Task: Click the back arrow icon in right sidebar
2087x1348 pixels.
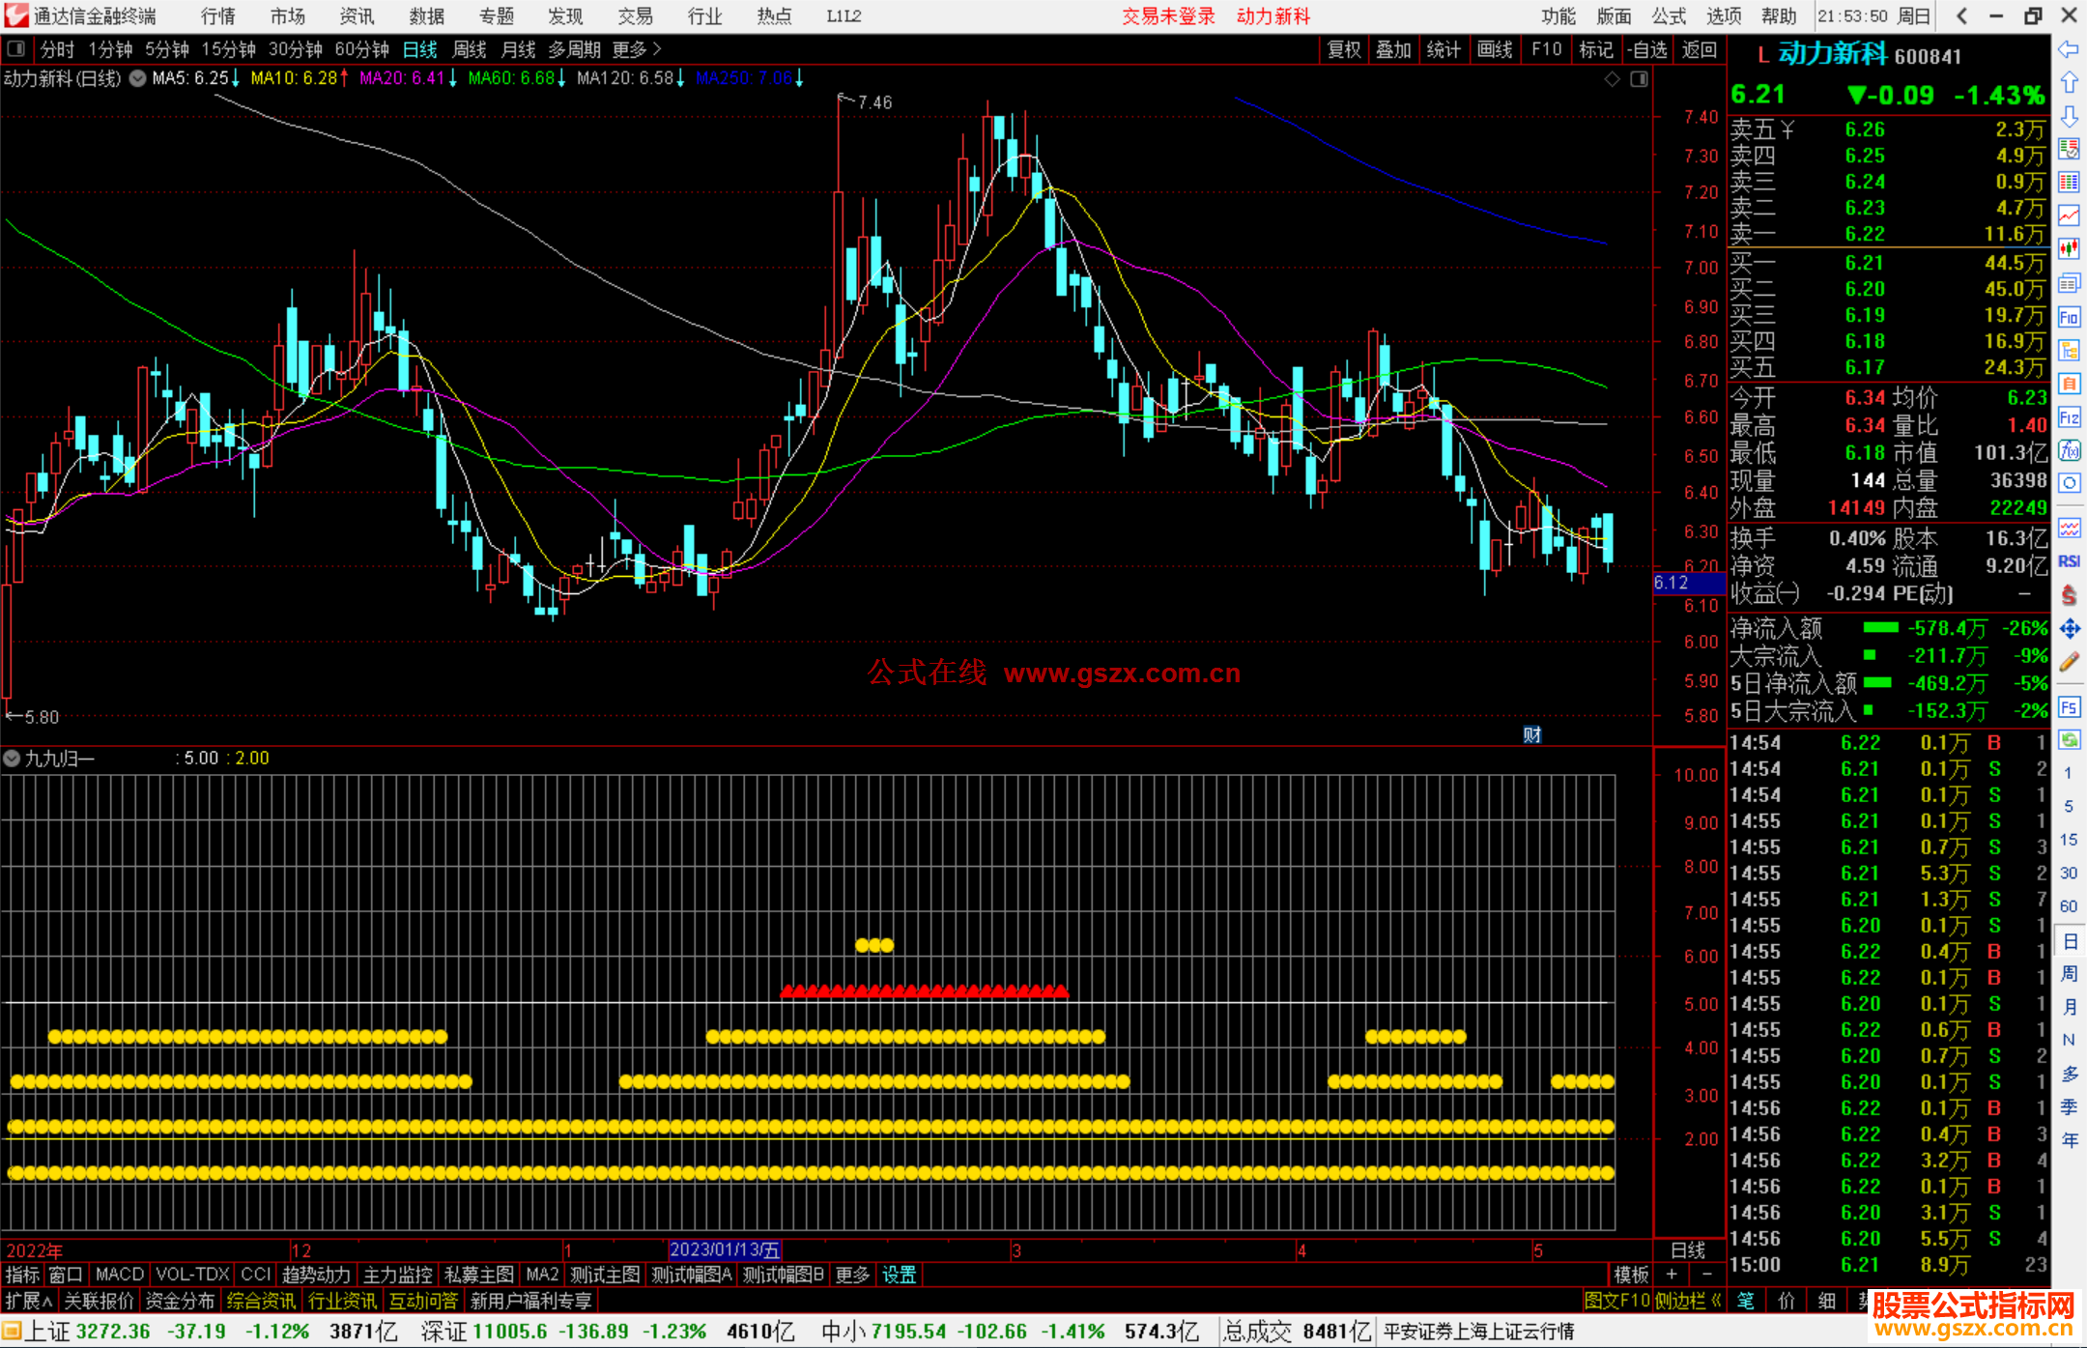Action: 2069,49
